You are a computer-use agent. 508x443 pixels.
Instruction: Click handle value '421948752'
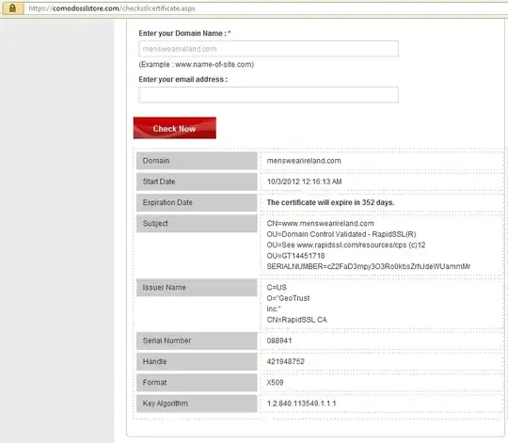point(285,361)
